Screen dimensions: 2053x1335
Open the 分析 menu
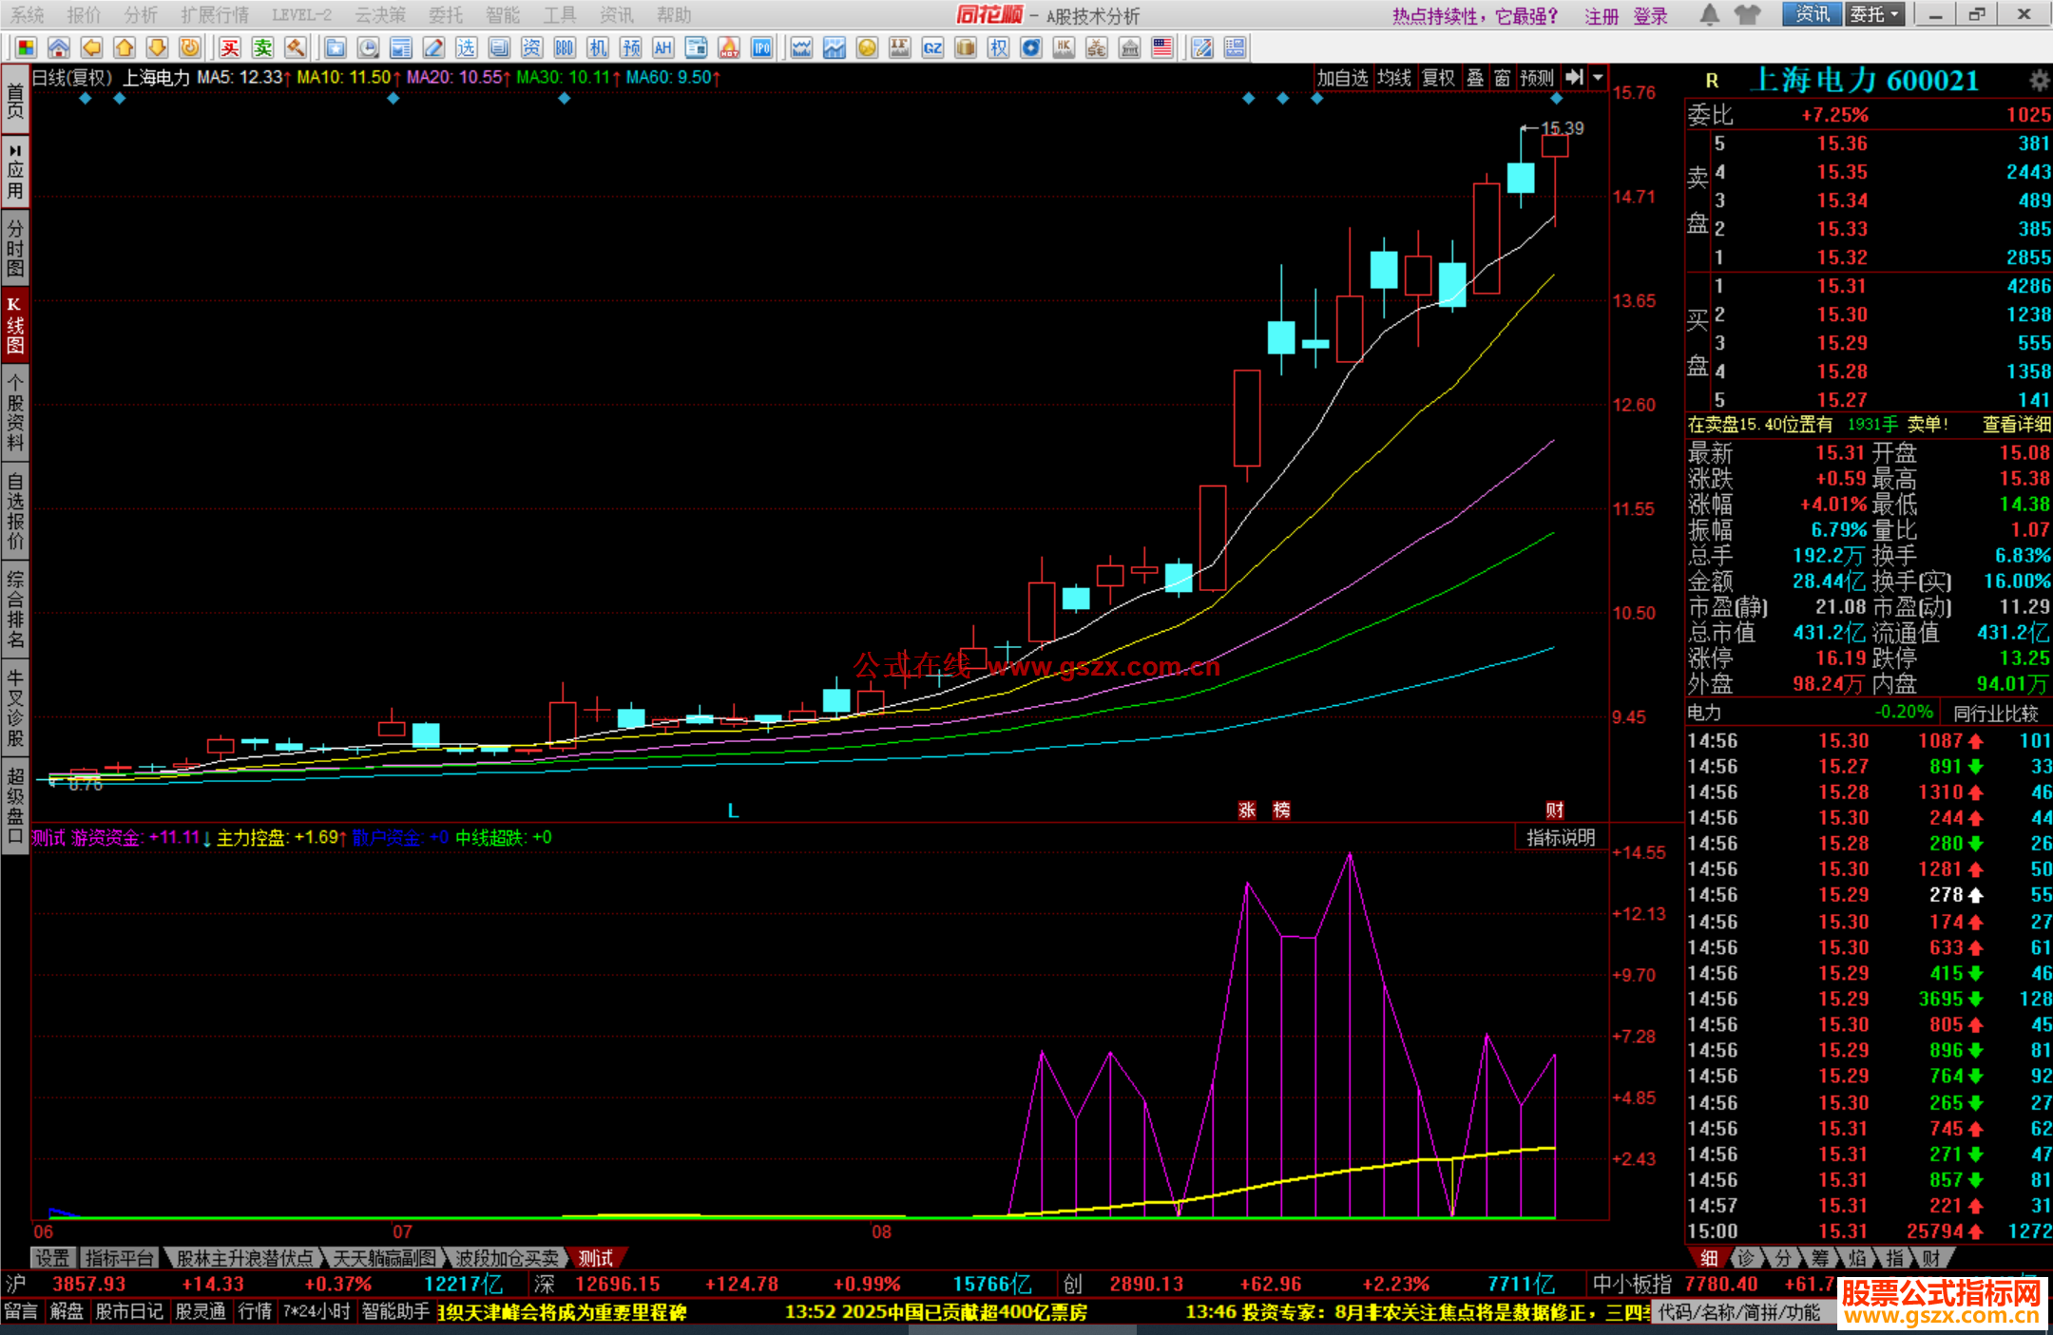click(141, 15)
